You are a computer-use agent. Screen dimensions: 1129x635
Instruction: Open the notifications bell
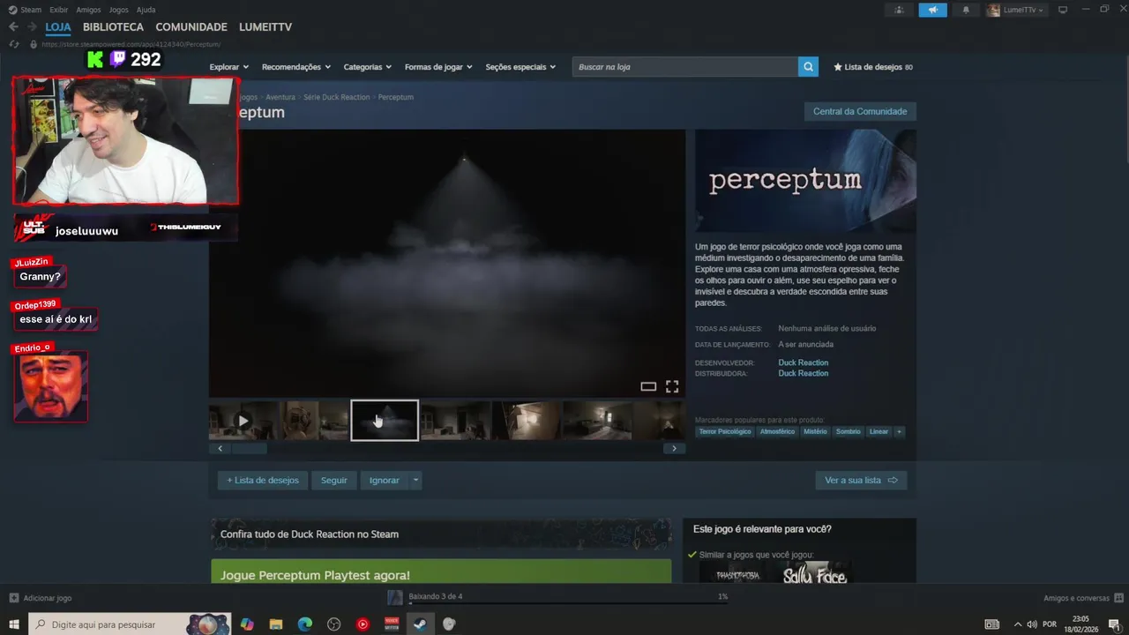966,10
